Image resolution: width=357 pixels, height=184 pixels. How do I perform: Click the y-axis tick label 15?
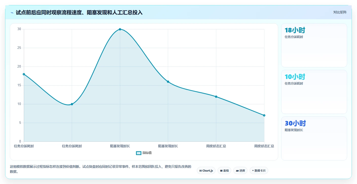[x=19, y=85]
